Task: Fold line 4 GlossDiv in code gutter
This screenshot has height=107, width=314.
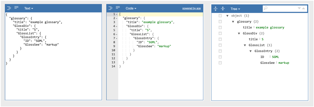Action: [x=117, y=26]
